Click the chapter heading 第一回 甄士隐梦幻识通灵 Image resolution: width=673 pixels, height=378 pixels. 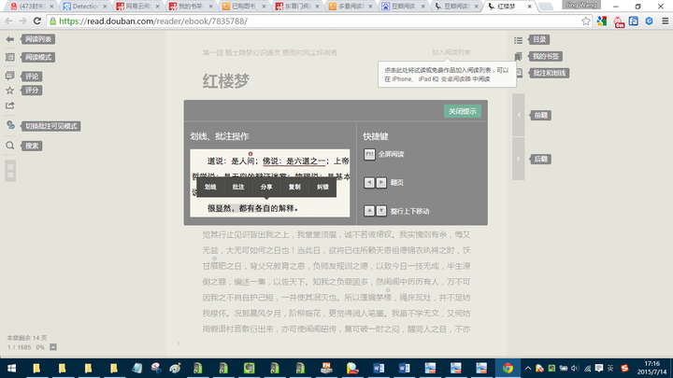point(241,52)
